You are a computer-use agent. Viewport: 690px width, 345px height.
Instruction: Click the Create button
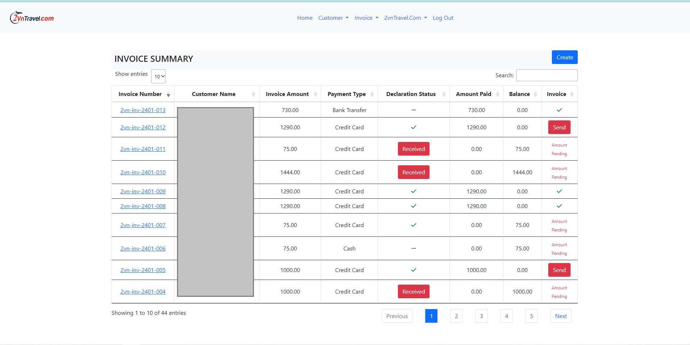click(564, 57)
